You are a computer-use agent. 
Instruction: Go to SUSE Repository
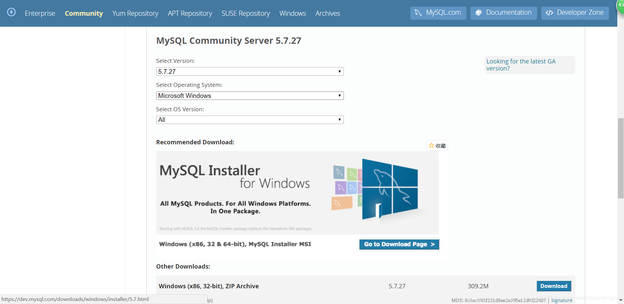coord(246,13)
